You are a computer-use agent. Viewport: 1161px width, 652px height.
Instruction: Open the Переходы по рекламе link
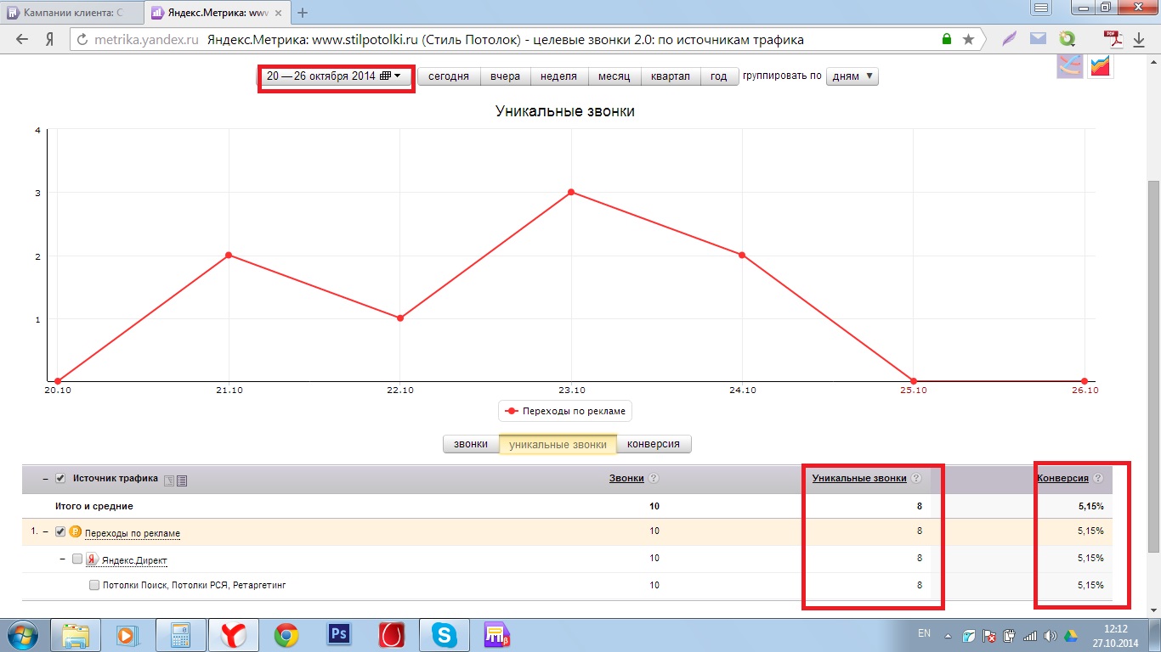pos(133,533)
